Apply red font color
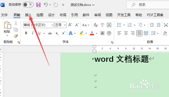The image size is (169, 97). tap(92, 33)
